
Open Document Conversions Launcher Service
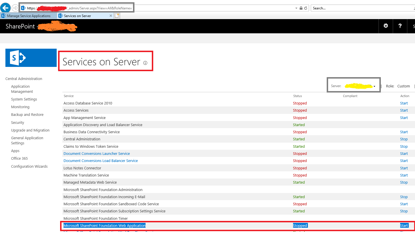point(97,153)
